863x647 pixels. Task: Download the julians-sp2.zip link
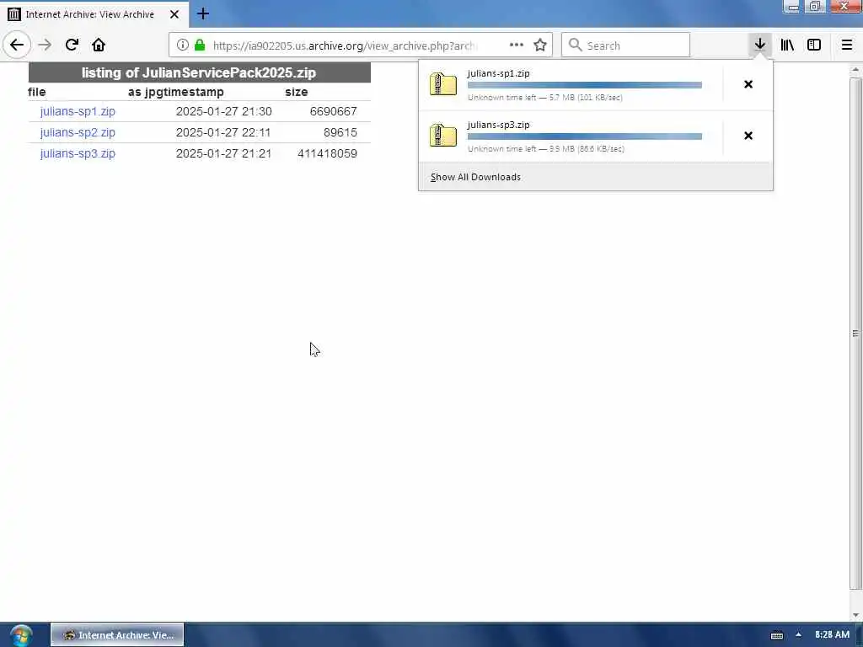pos(78,132)
